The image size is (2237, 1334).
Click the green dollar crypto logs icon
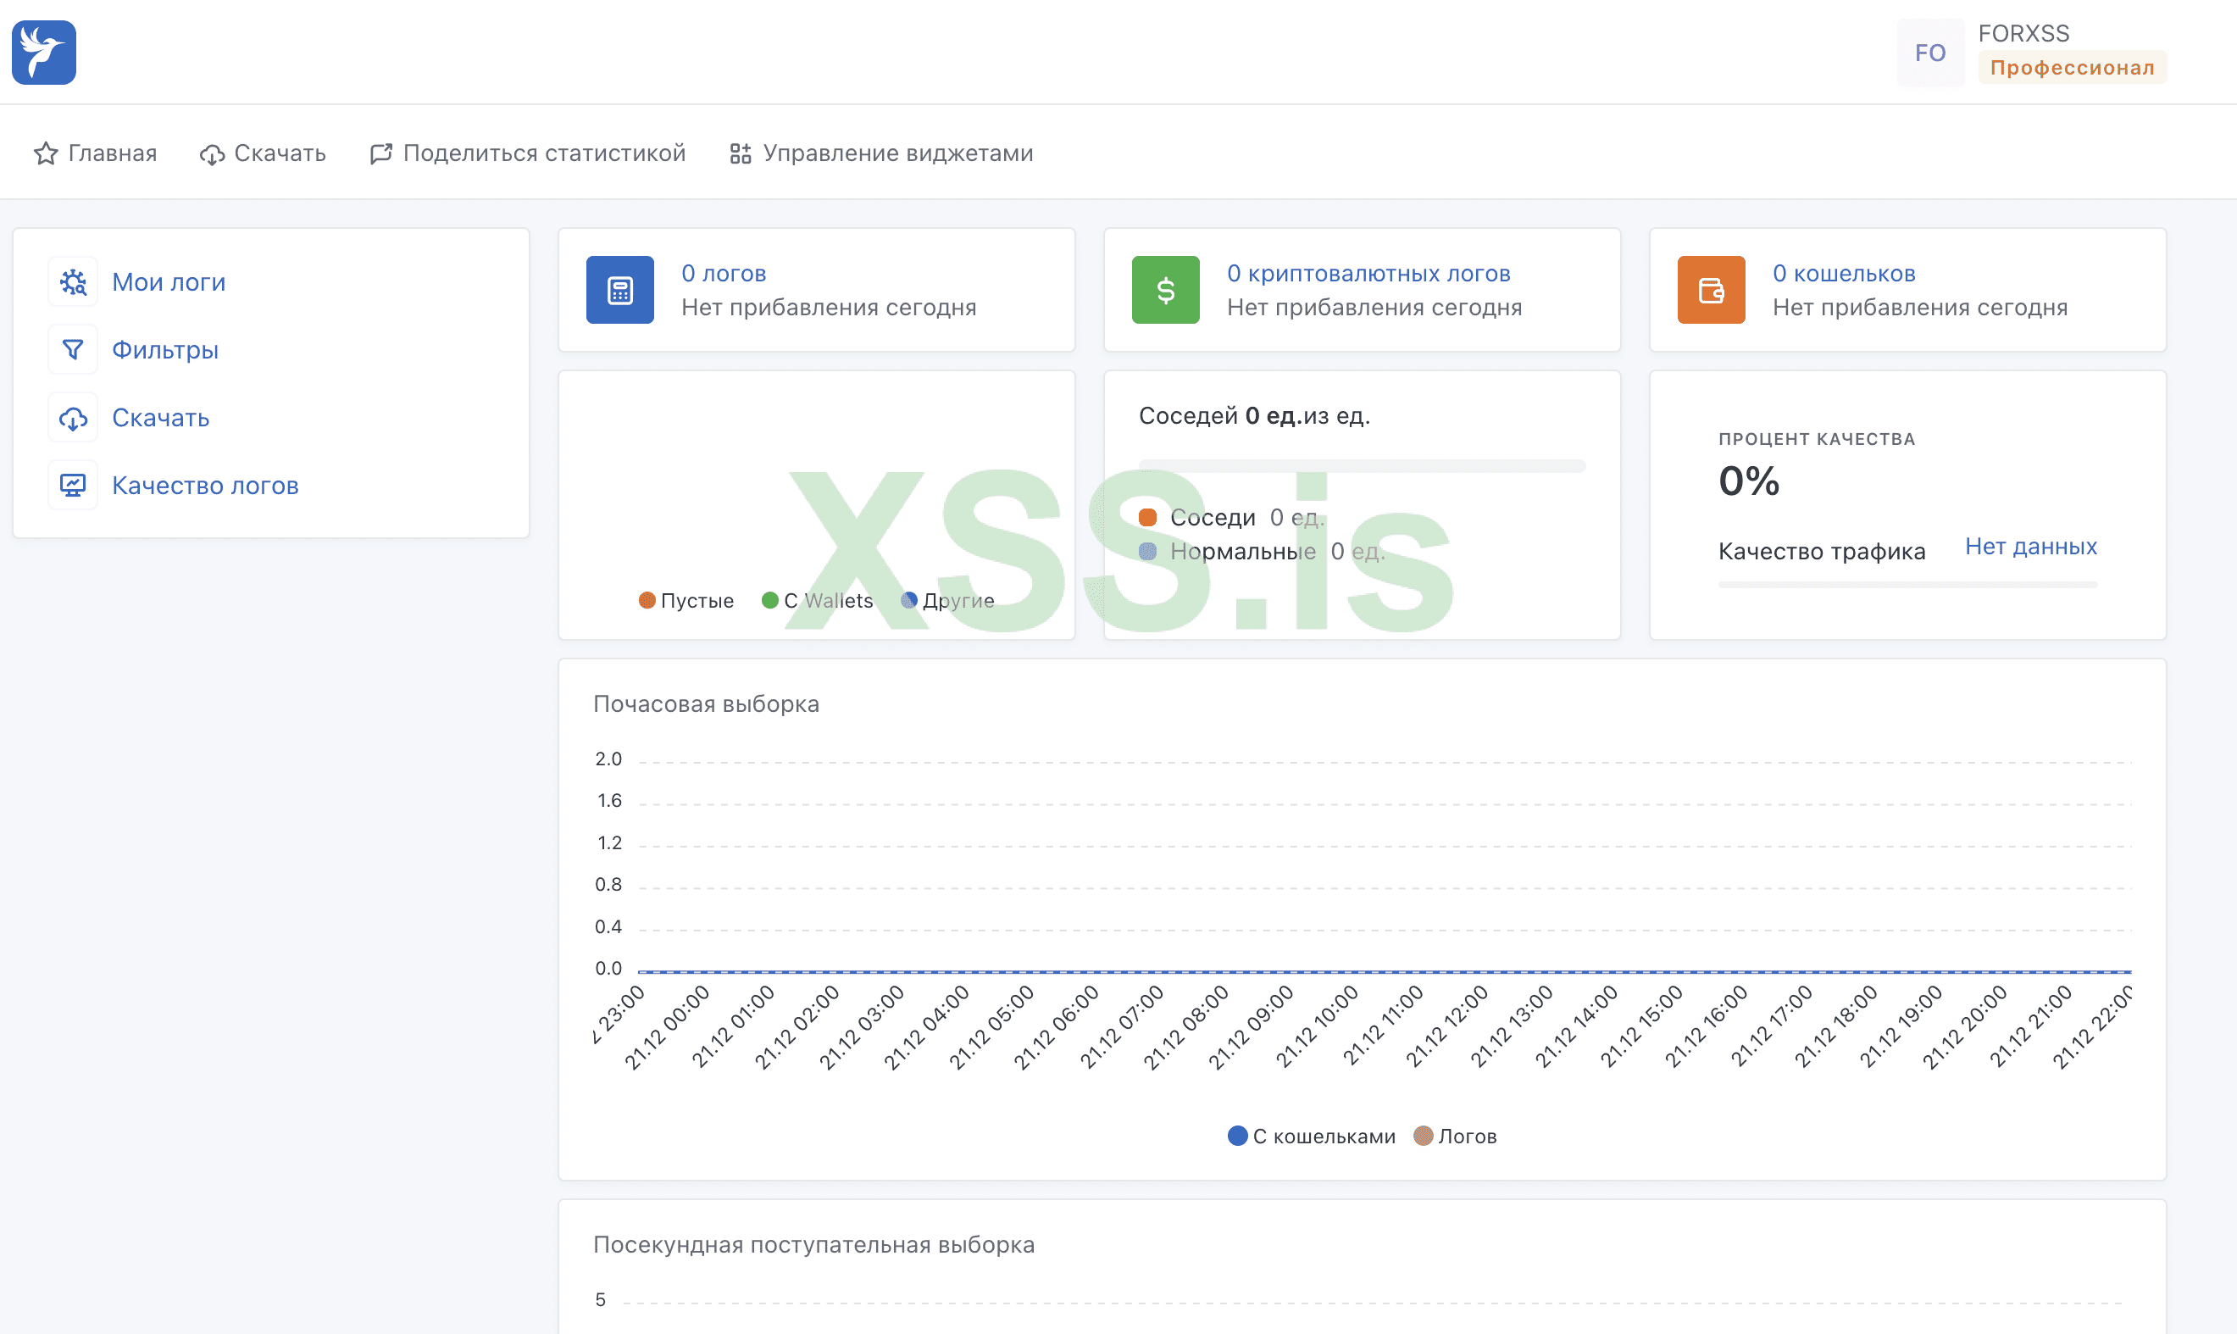click(x=1165, y=291)
